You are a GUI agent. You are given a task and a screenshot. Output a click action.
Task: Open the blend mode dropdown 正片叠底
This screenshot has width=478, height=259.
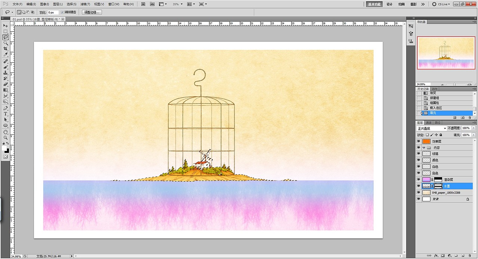(432, 128)
